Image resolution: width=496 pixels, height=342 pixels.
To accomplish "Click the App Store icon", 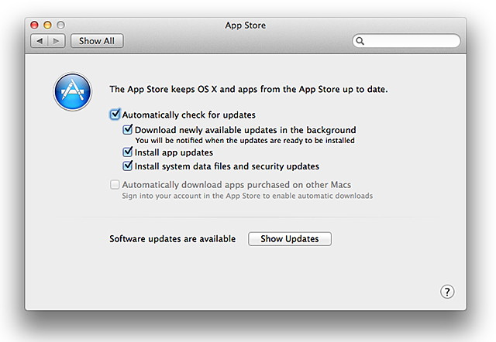I will pyautogui.click(x=73, y=91).
